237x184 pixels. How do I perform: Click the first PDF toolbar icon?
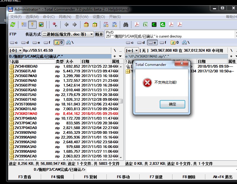pos(137,25)
